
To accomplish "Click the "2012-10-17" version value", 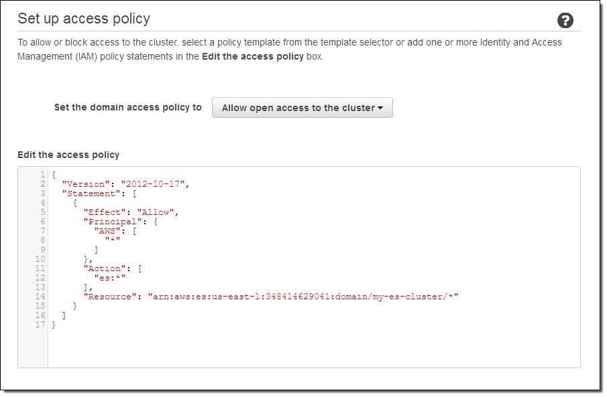I will click(x=154, y=184).
